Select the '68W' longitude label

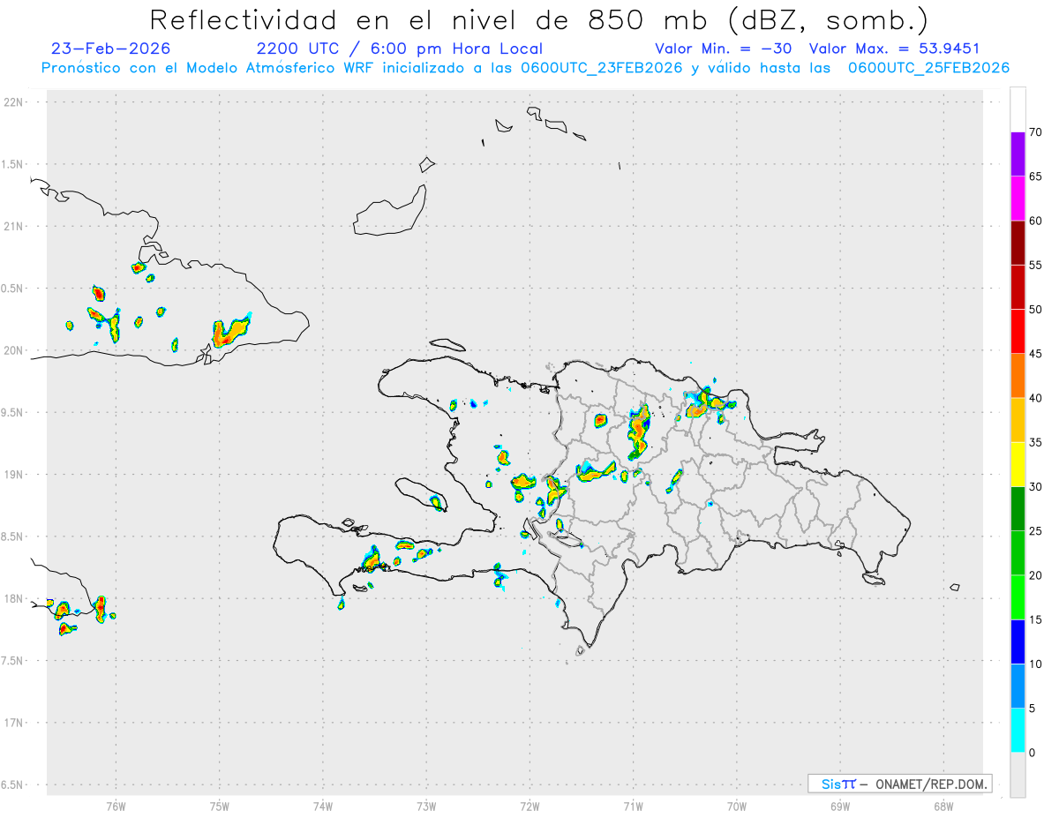[x=943, y=806]
